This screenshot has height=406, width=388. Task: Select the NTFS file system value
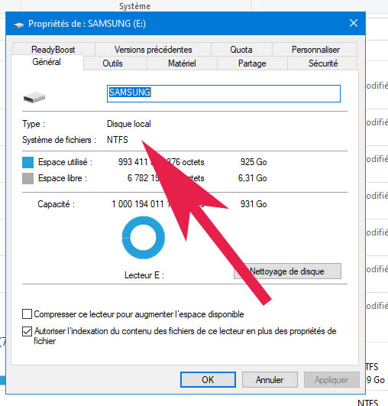click(x=118, y=140)
